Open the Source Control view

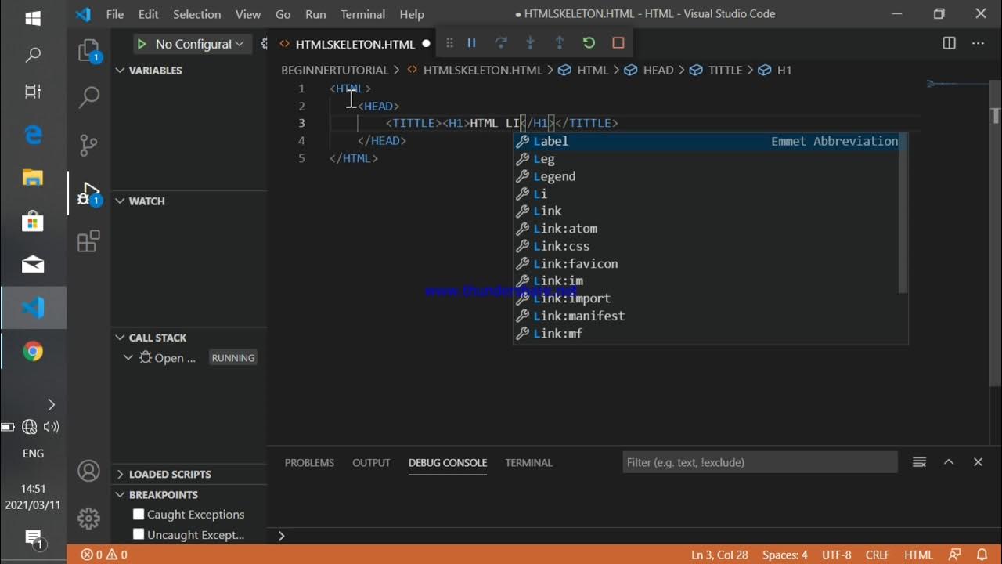pos(89,145)
